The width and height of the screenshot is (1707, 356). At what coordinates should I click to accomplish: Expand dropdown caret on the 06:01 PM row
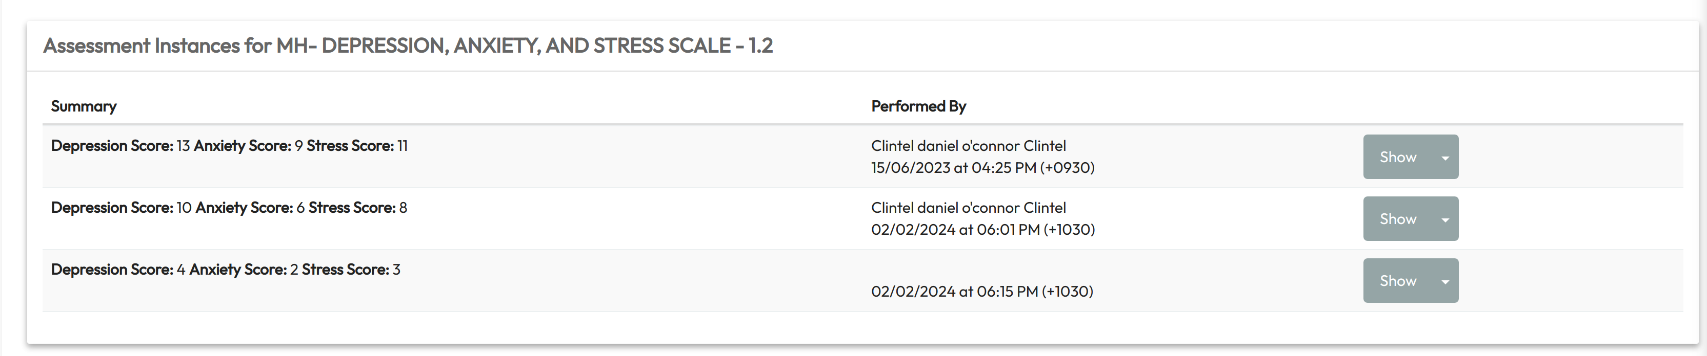click(x=1444, y=220)
